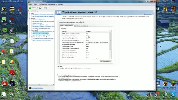Select Тройная буферизация setting row
This screenshot has width=178, height=100.
pos(85,57)
